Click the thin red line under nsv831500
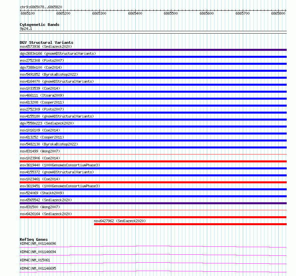Image resolution: width=296 pixels, height=276 pixels. (153, 210)
